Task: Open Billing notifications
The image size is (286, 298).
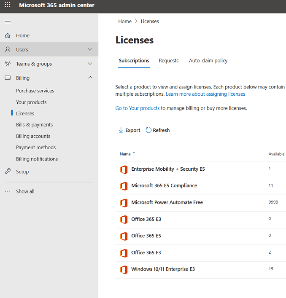Action: 37,159
